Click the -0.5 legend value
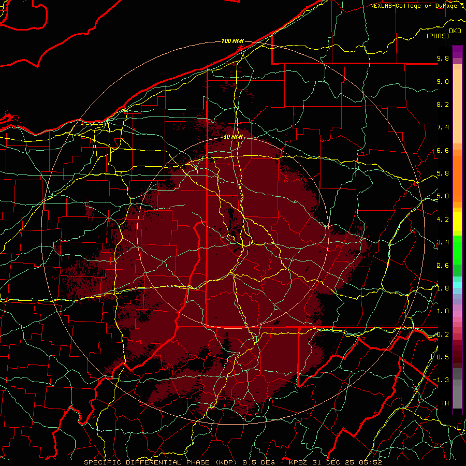 [x=441, y=357]
